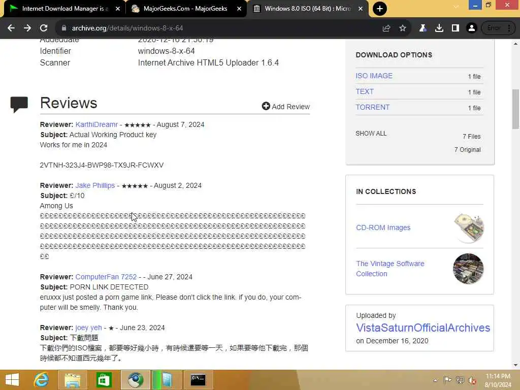
Task: Click the Command Prompt taskbar icon
Action: point(198,380)
